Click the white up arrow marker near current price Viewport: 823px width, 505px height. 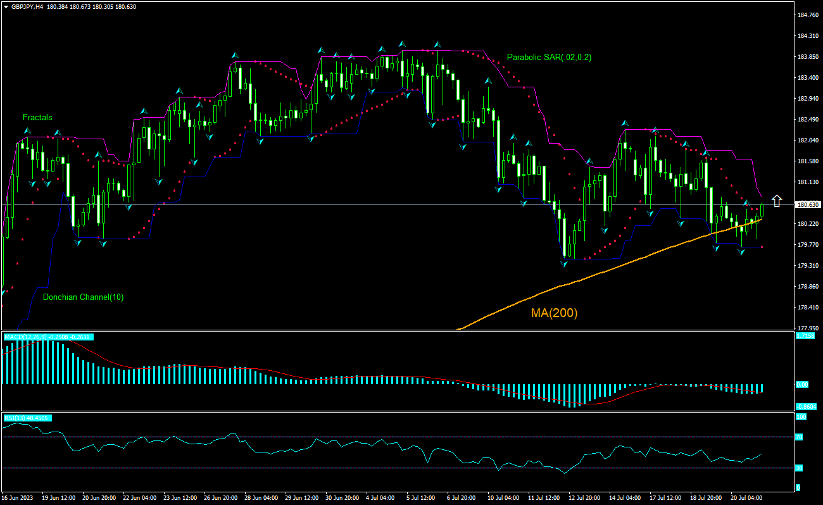pos(776,200)
